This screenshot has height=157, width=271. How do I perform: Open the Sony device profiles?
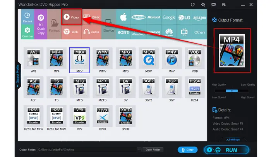click(123, 32)
